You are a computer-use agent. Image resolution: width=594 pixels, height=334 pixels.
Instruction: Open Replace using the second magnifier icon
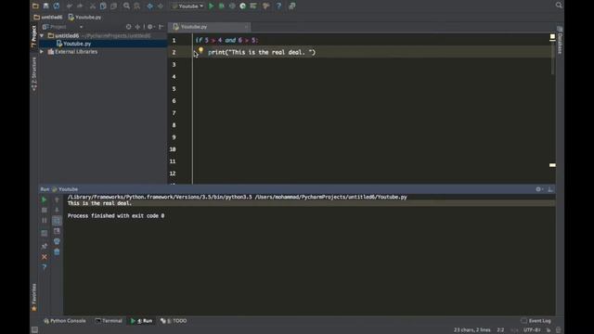pyautogui.click(x=136, y=6)
